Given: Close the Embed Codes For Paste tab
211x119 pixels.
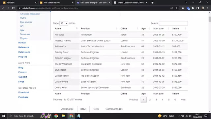Looking at the screenshot, I should (146, 3).
